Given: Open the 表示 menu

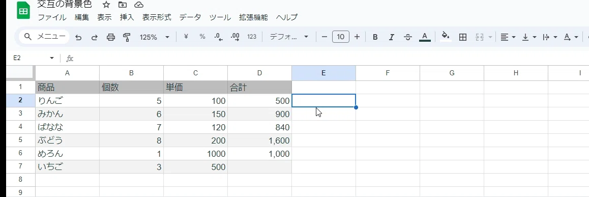Looking at the screenshot, I should pos(104,17).
